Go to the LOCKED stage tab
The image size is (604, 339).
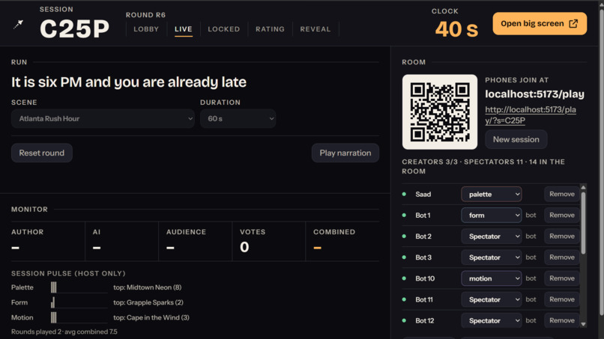224,29
